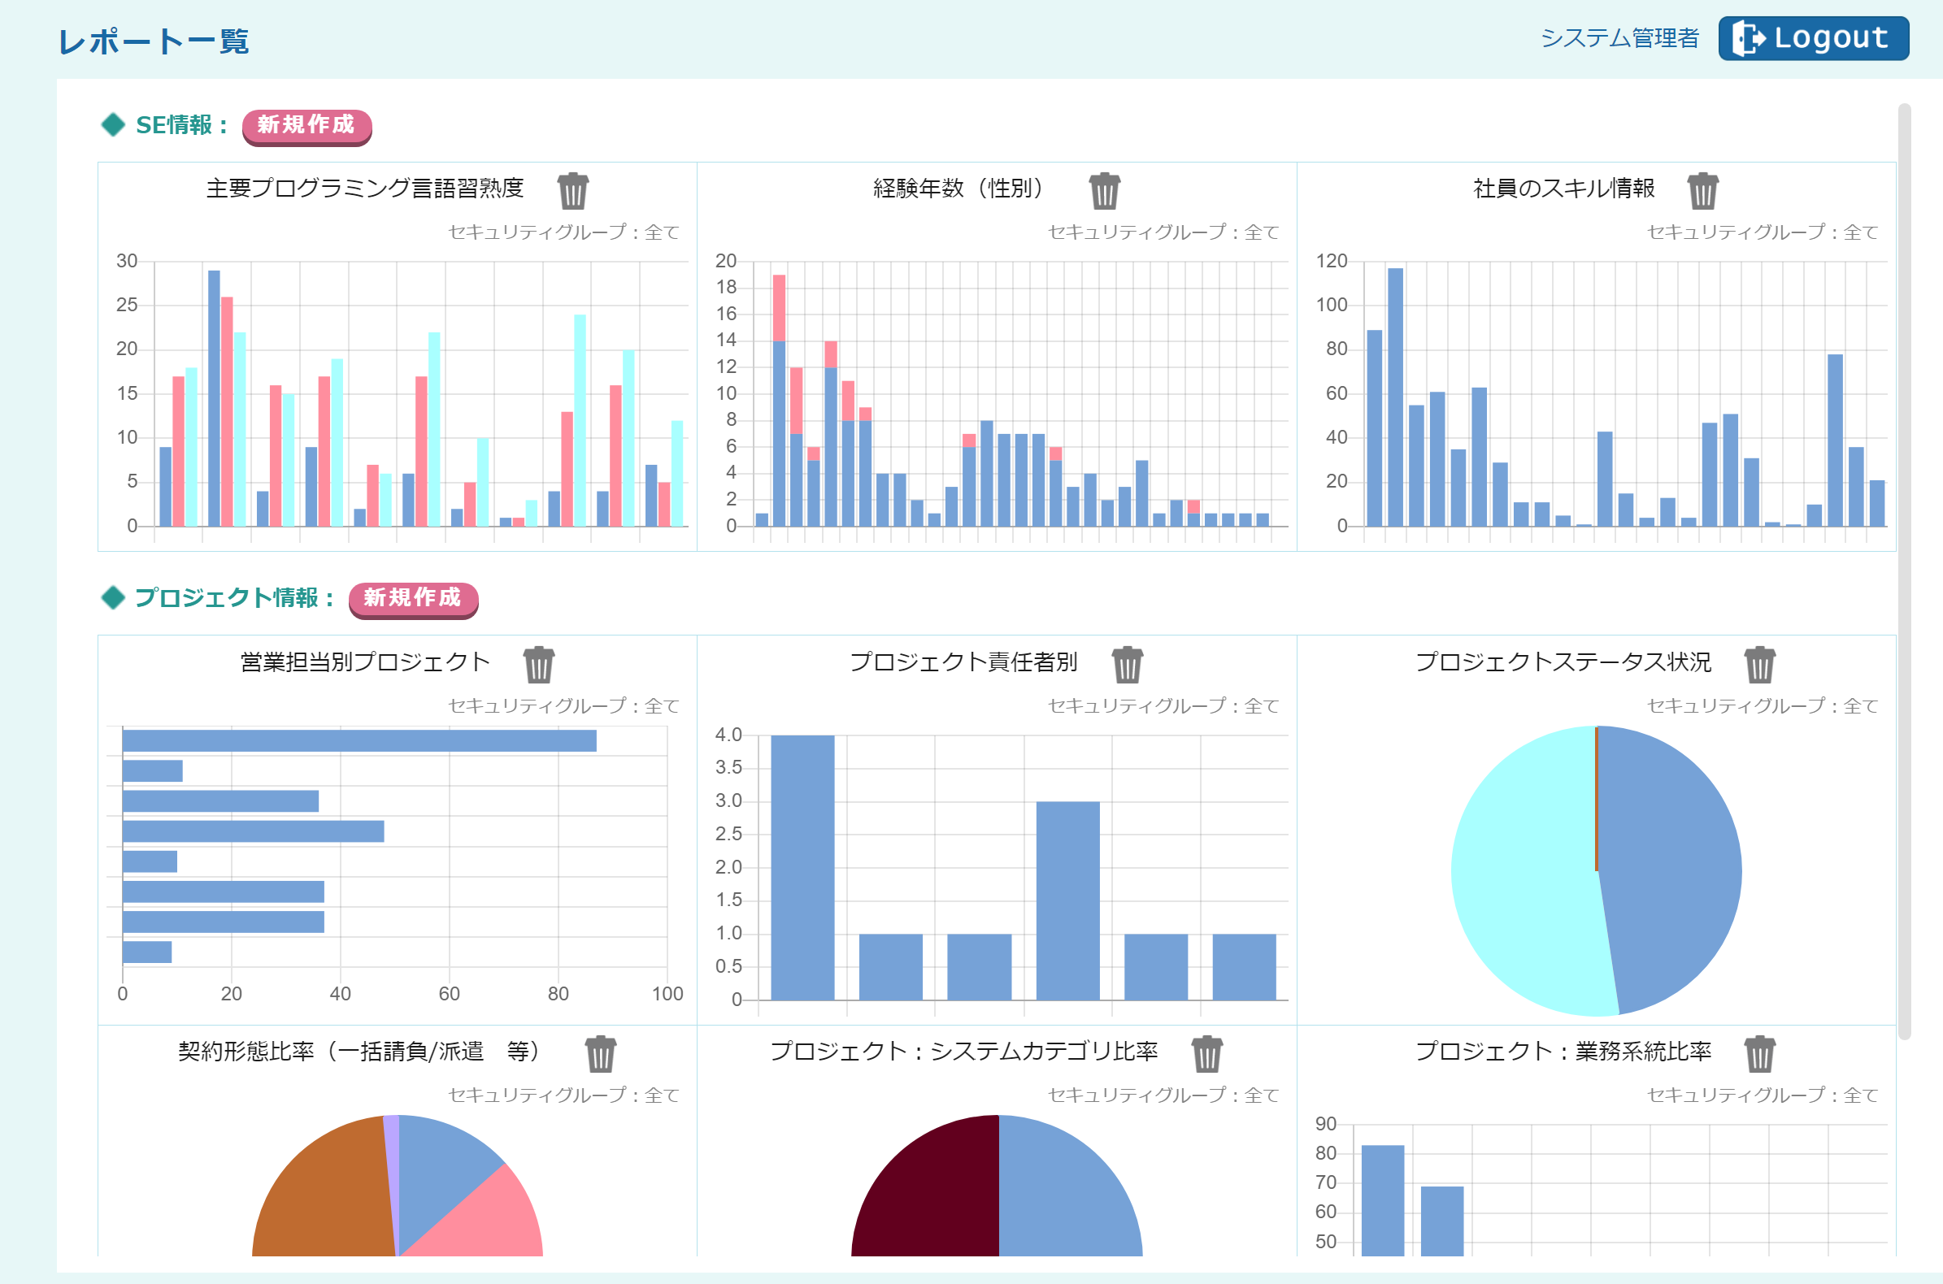Remove the 社員のスキル情報 chart
The width and height of the screenshot is (1943, 1284).
pos(1702,191)
